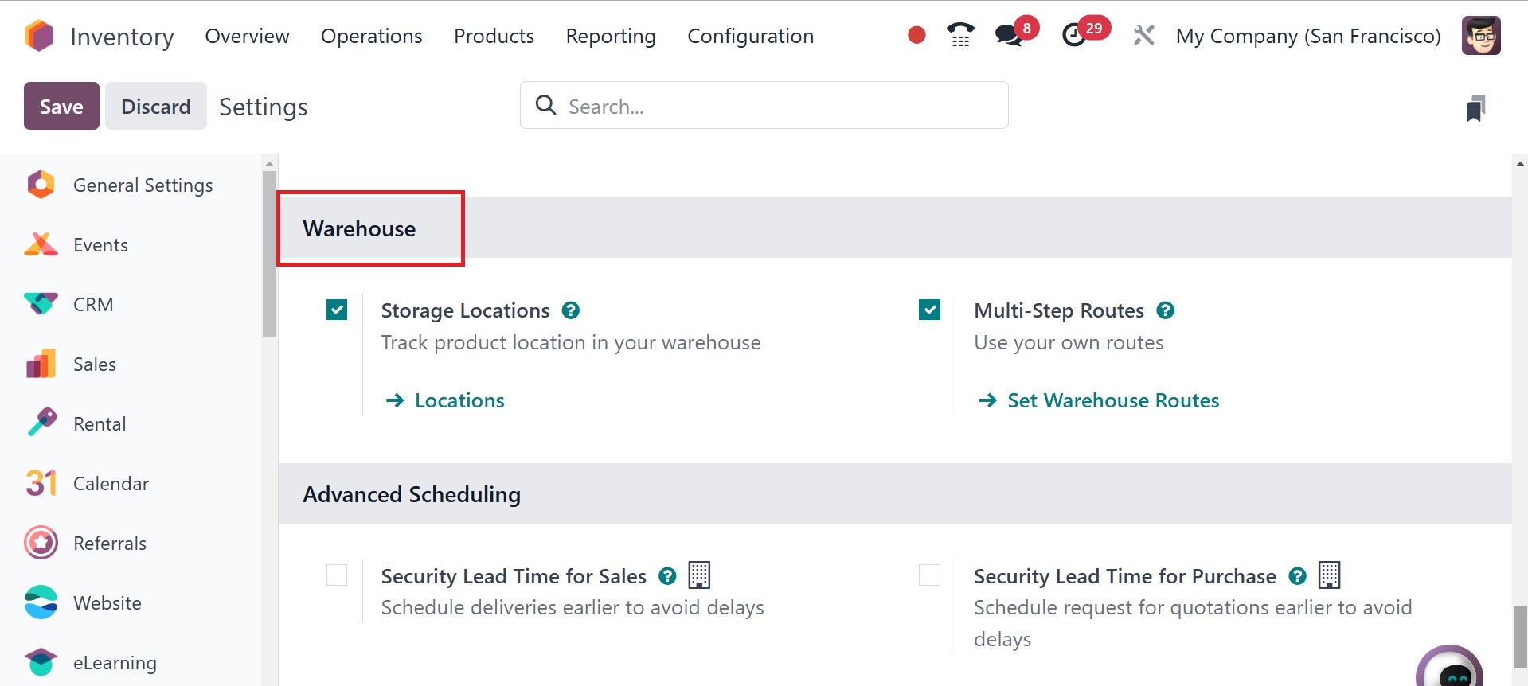The width and height of the screenshot is (1528, 686).
Task: Click the red recording indicator icon
Action: point(916,35)
